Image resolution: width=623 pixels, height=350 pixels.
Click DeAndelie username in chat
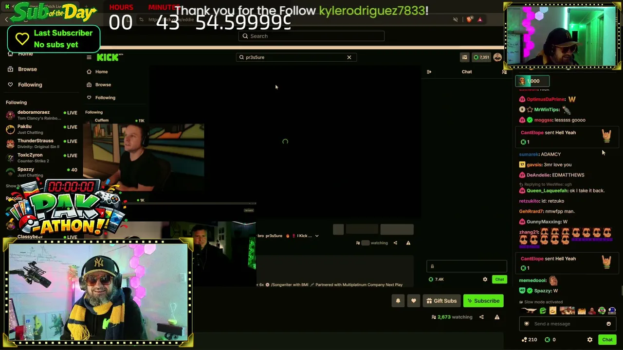coord(538,175)
